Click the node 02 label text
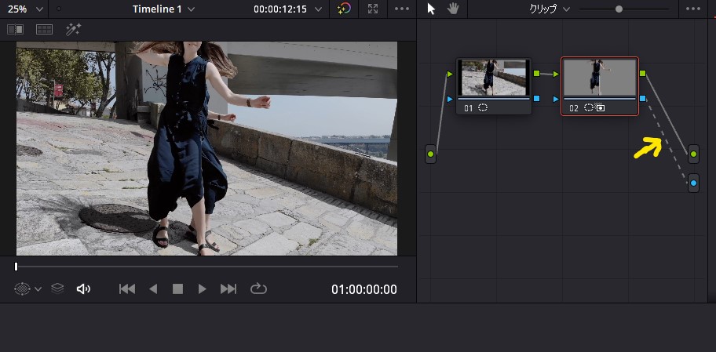 574,108
